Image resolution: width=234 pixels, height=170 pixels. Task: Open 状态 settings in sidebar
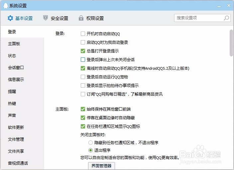(22, 56)
